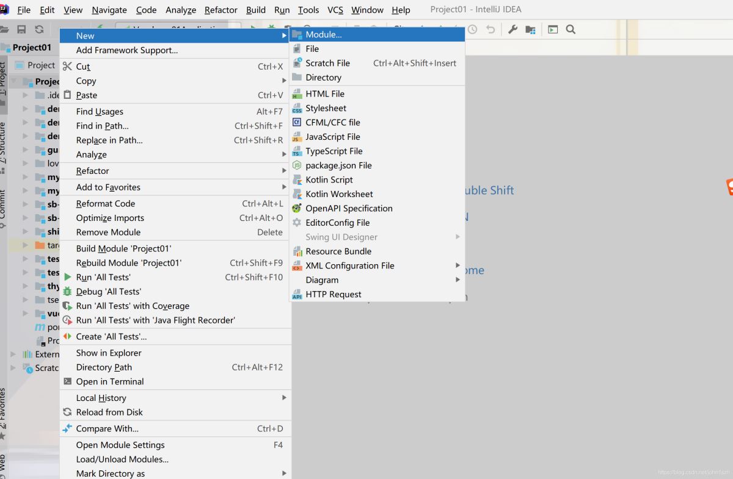Select Add Framework Support option
The height and width of the screenshot is (479, 733).
click(175, 50)
